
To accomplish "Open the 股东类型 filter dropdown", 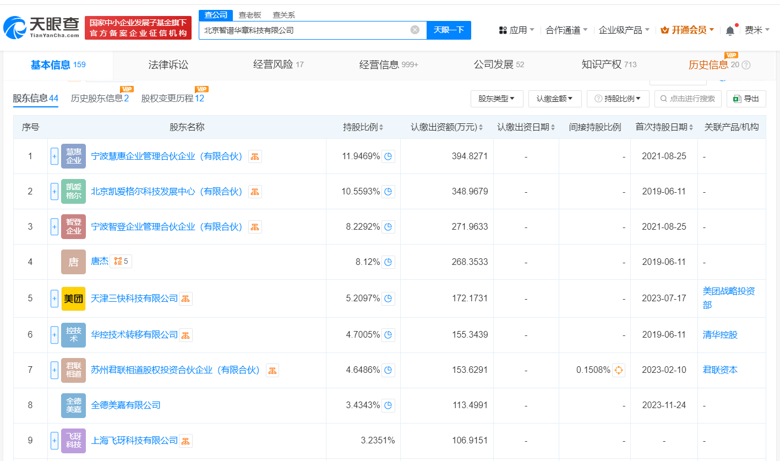I will (497, 99).
